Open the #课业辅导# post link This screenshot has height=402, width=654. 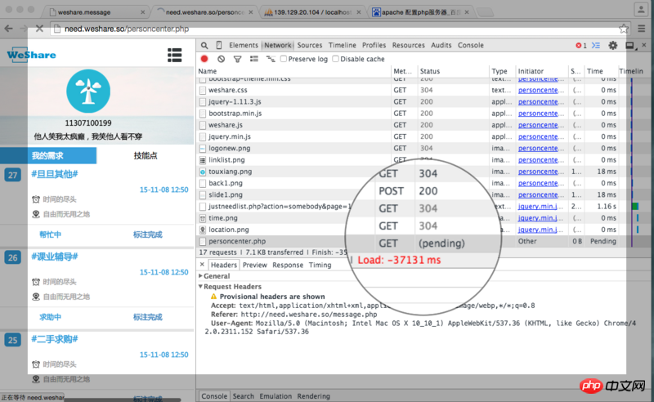(x=54, y=257)
